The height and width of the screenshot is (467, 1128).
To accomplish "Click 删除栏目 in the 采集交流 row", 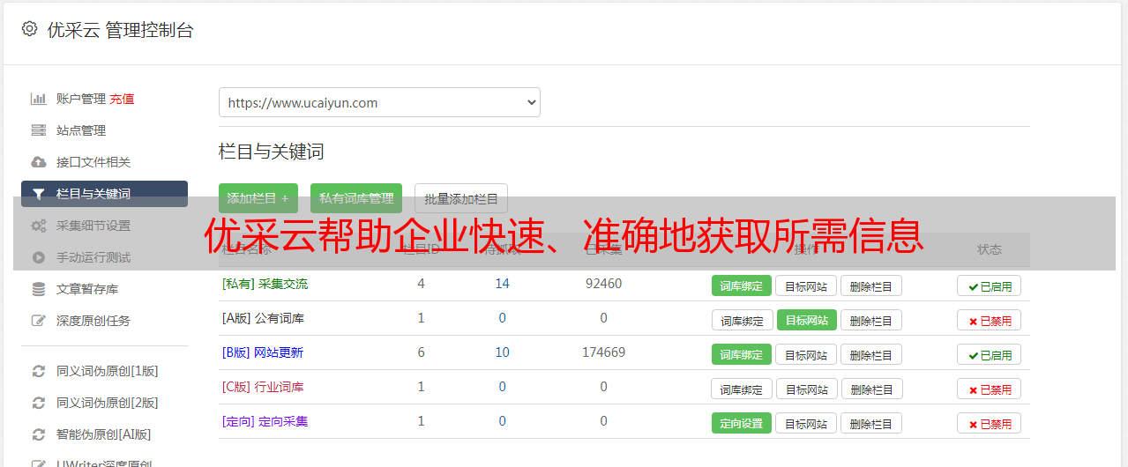I will 871,285.
